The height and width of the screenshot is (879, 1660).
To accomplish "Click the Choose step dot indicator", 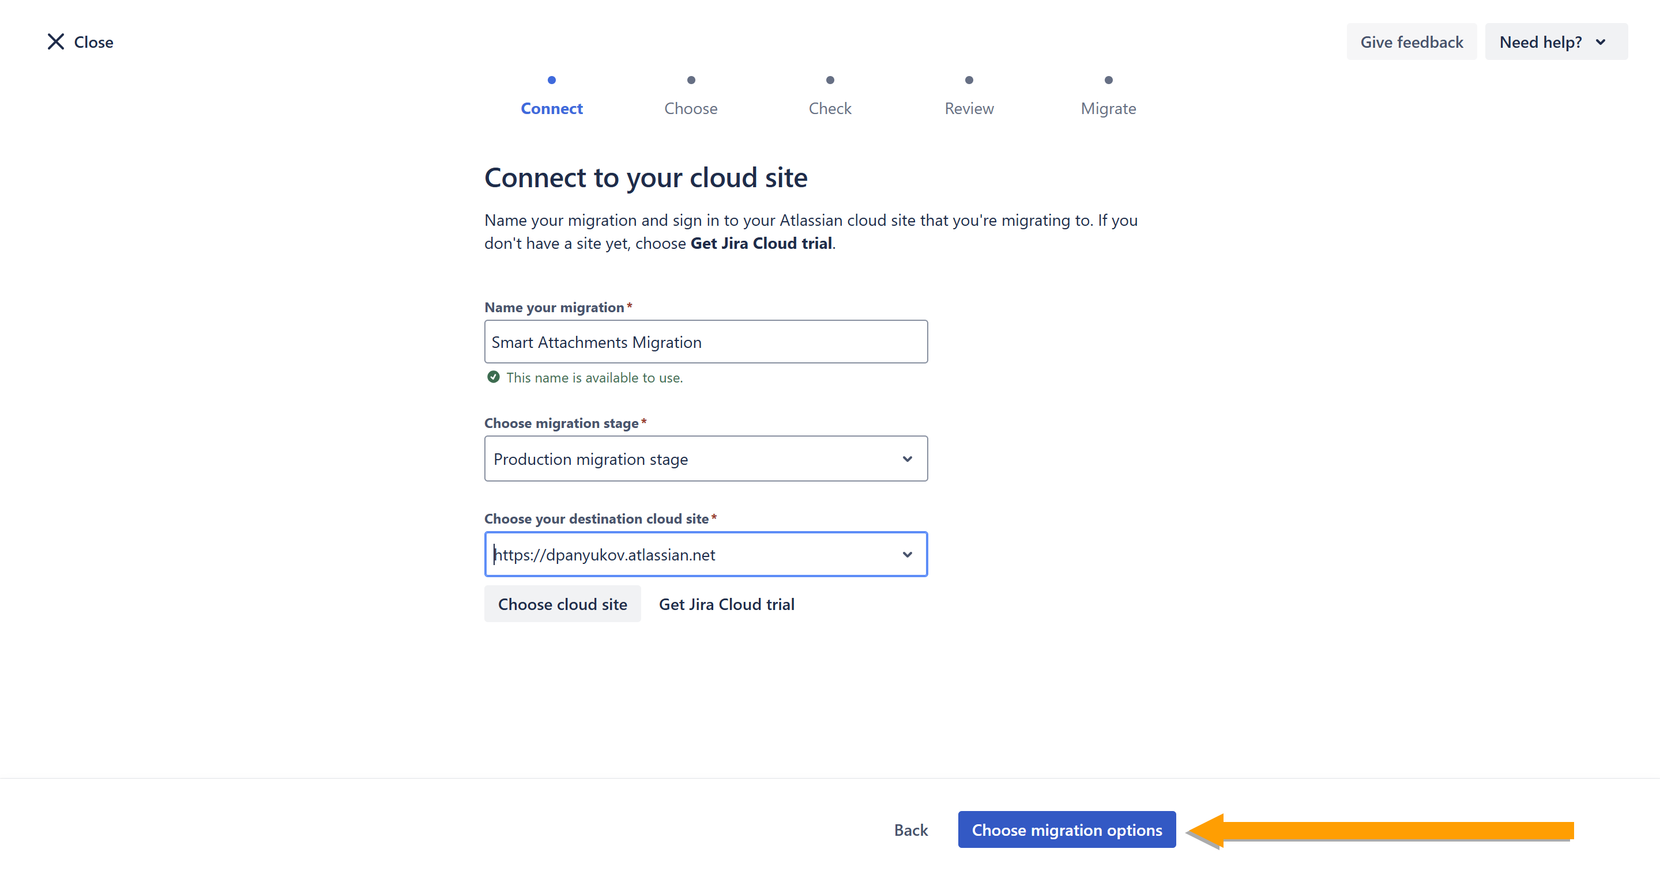I will click(x=691, y=81).
